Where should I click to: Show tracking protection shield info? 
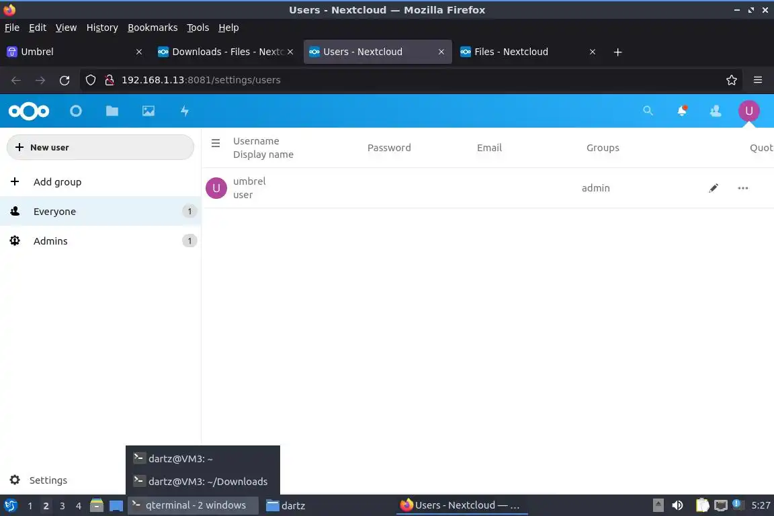tap(90, 80)
